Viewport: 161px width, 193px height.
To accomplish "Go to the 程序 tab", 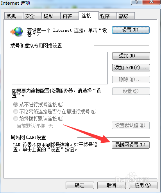I will click(x=107, y=16).
